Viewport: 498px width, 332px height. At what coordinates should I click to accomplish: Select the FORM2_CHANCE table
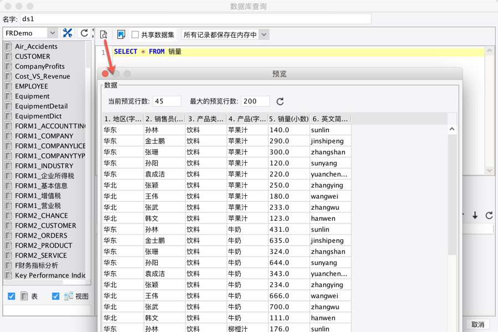click(x=41, y=215)
